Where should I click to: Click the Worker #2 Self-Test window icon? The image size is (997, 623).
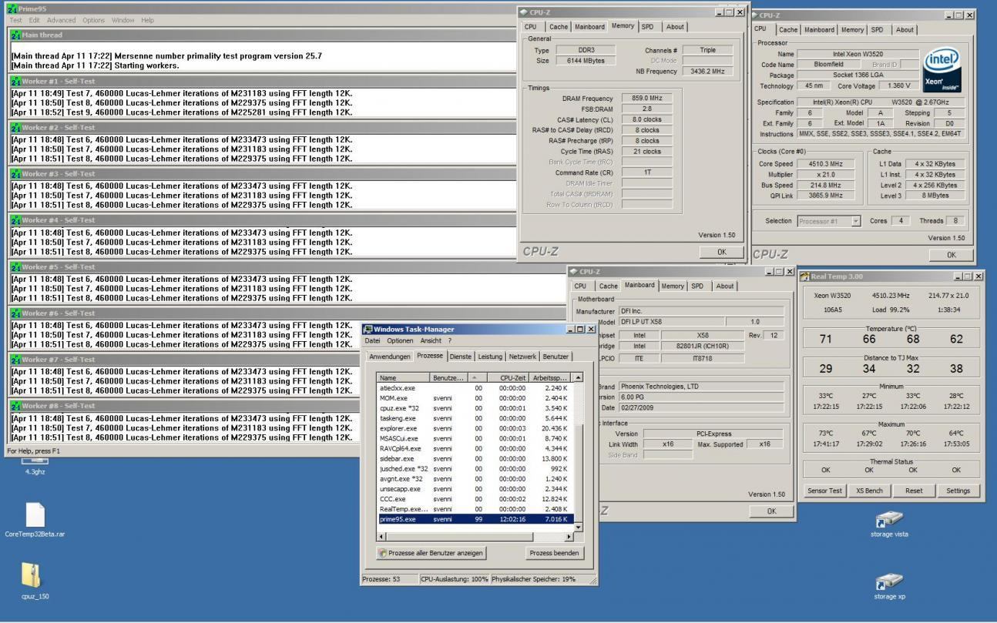[x=16, y=127]
